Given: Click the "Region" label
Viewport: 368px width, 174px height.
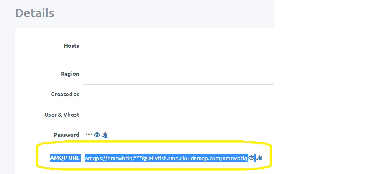Looking at the screenshot, I should coord(70,74).
